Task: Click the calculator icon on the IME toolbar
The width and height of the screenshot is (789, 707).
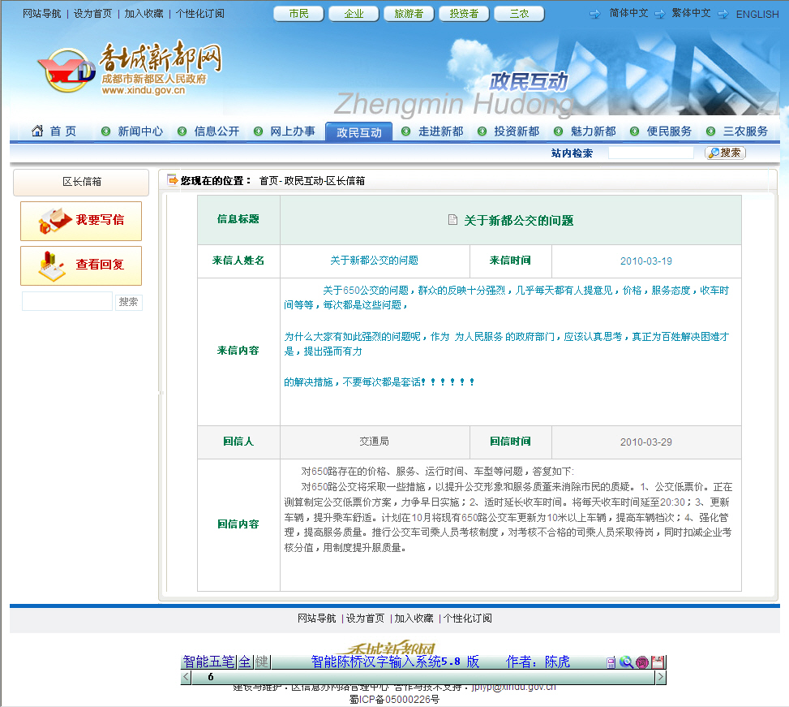Action: coord(611,662)
